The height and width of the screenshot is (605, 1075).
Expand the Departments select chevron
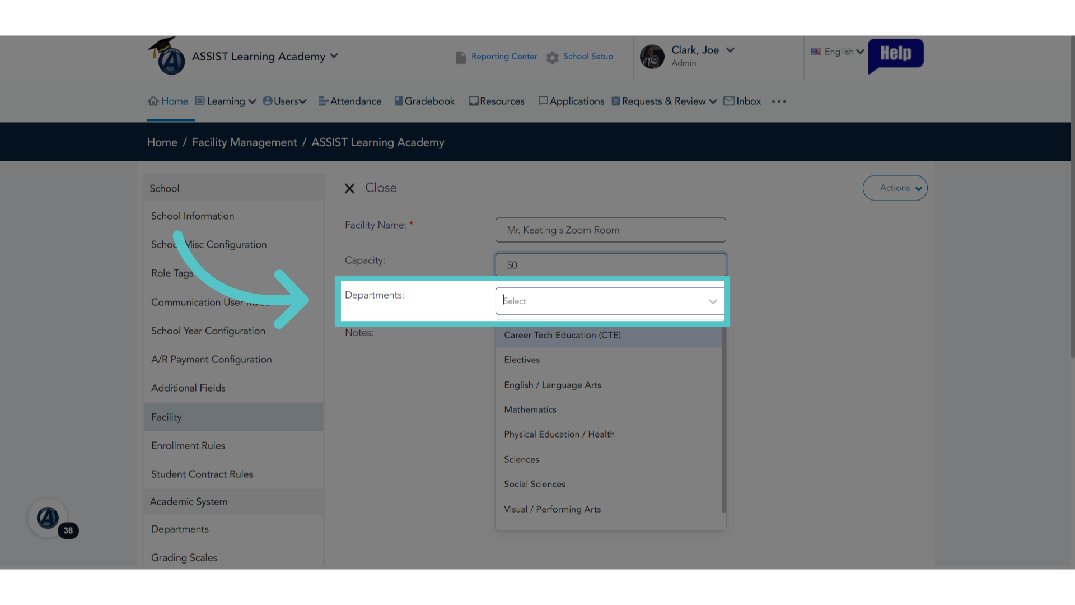[x=712, y=301]
